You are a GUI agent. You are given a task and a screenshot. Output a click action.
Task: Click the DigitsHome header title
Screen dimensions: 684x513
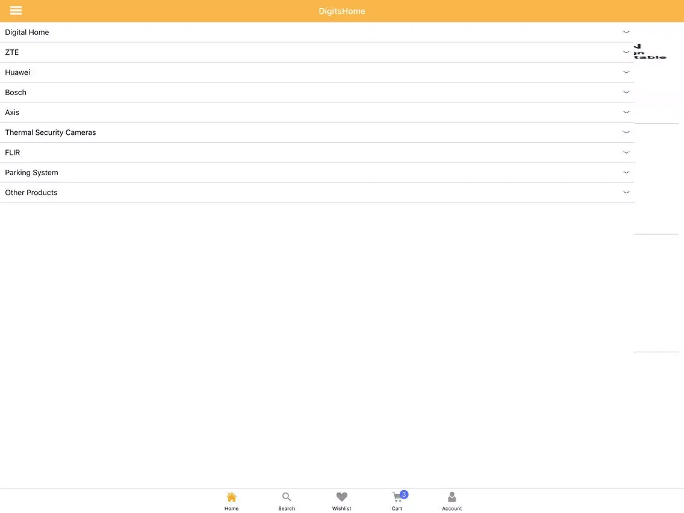pos(342,11)
